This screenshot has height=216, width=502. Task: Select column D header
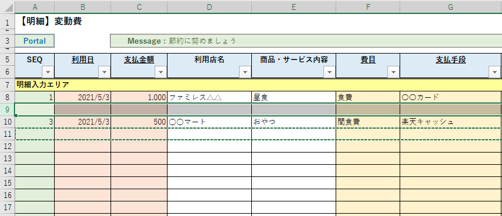pos(209,7)
